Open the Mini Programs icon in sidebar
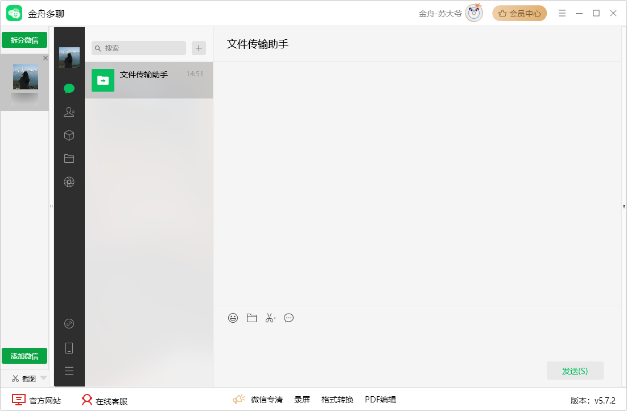This screenshot has width=627, height=411. pos(69,323)
